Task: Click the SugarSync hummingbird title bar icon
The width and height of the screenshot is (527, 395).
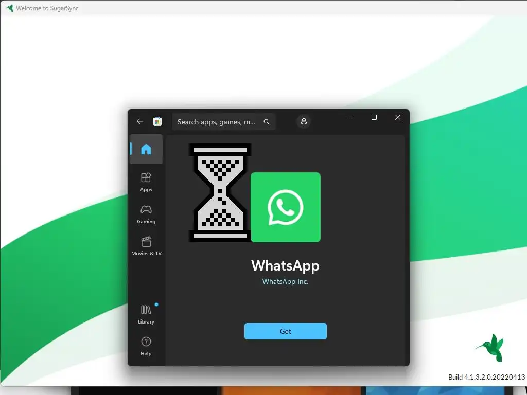Action: pos(9,8)
